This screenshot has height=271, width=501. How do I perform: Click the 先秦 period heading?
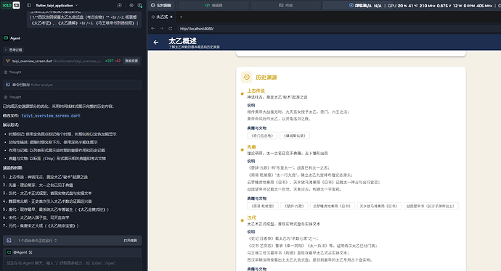(251, 147)
